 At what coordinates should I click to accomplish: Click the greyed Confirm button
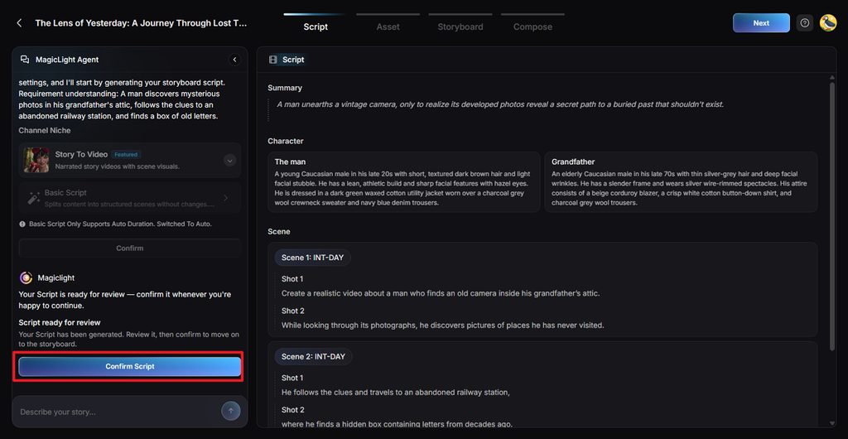coord(130,248)
